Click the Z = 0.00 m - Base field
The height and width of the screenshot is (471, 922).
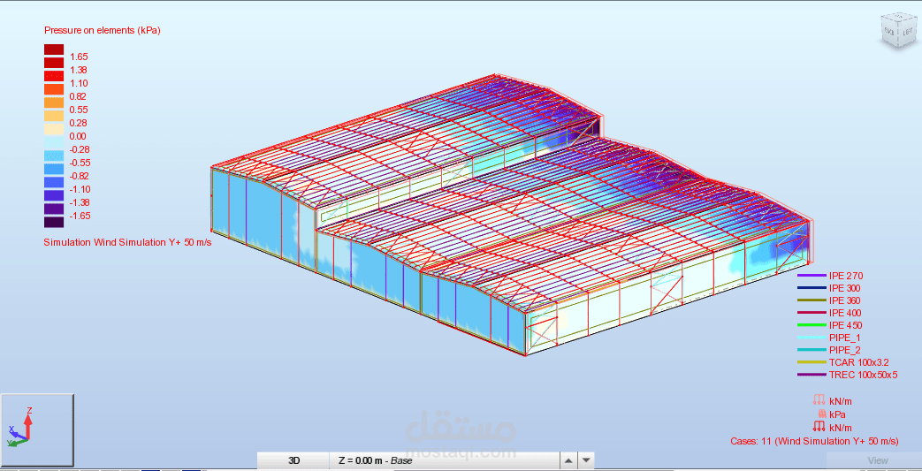[444, 460]
